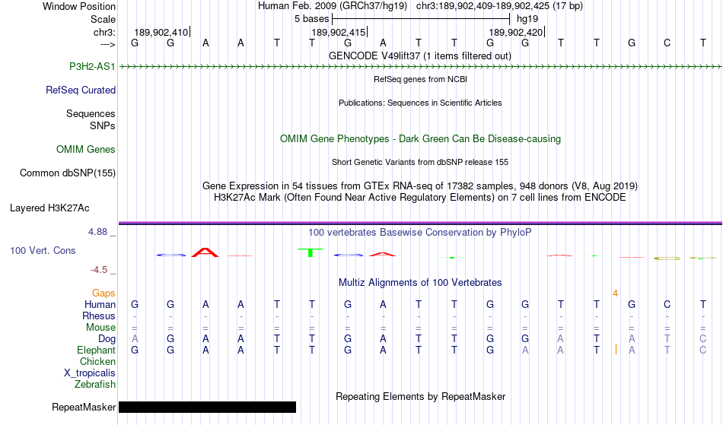Click Publications: Sequences in Scientific Articles title
Viewport: 723px width, 425px height.
[420, 103]
